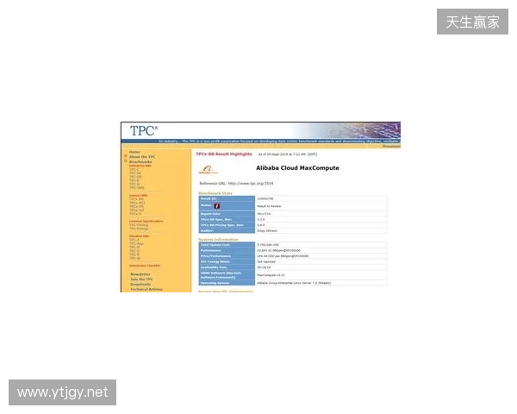Click the TPC logo in header

(144, 131)
